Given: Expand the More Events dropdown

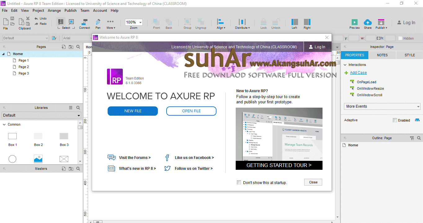Looking at the screenshot, I should (382, 106).
